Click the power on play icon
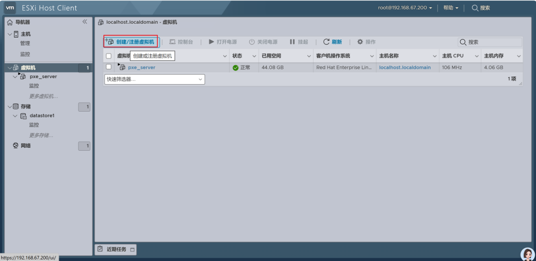The image size is (536, 261). pos(211,42)
